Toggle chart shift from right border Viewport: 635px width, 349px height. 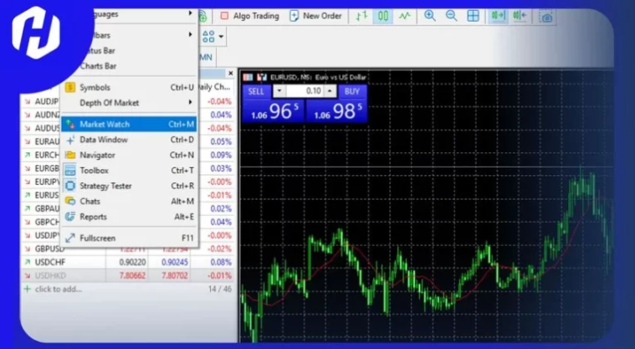pos(520,16)
